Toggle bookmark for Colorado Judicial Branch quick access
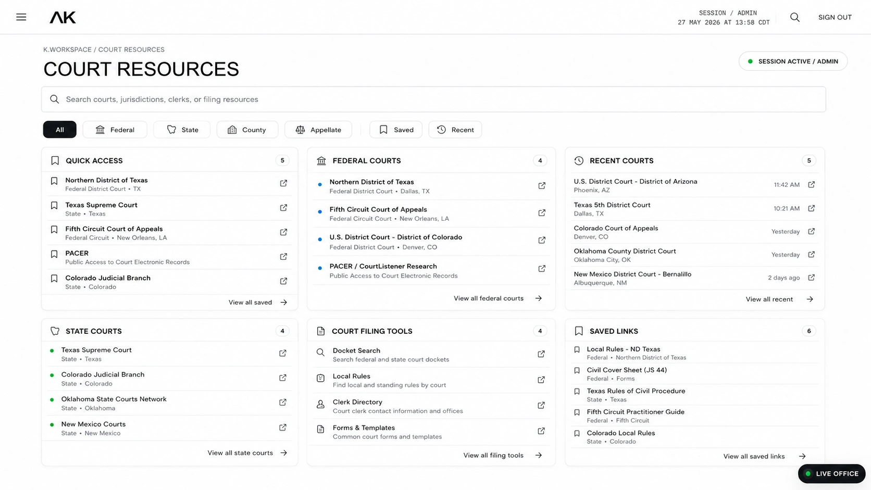 pos(54,279)
